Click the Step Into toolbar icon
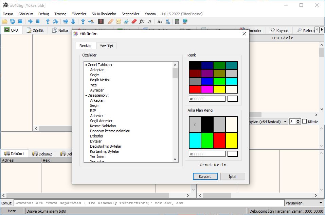The image size is (325, 215). pyautogui.click(x=48, y=21)
